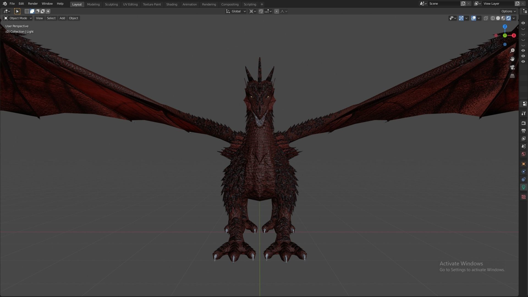Select the Select Box tool icon
This screenshot has height=297, width=528.
tap(17, 11)
